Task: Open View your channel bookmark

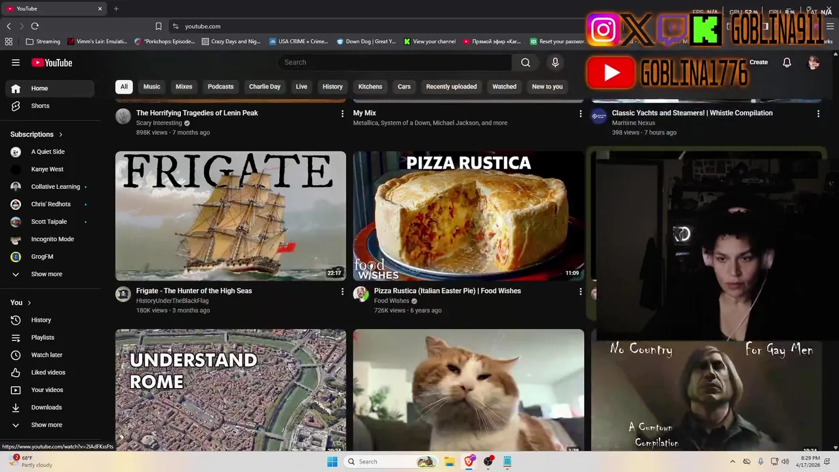Action: coord(430,41)
